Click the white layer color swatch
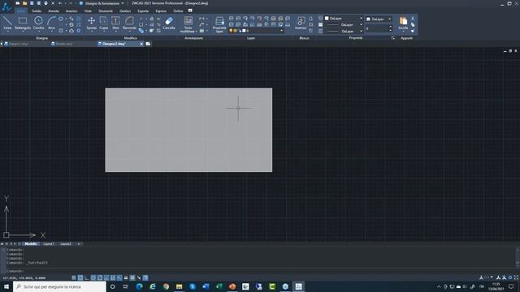The image size is (520, 292). [244, 31]
